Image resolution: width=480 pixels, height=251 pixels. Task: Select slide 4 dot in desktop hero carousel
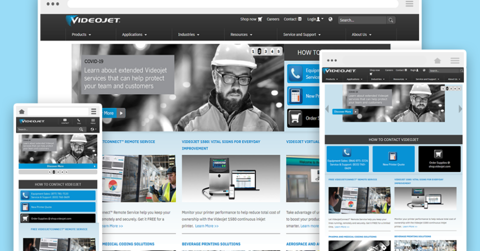point(272,51)
